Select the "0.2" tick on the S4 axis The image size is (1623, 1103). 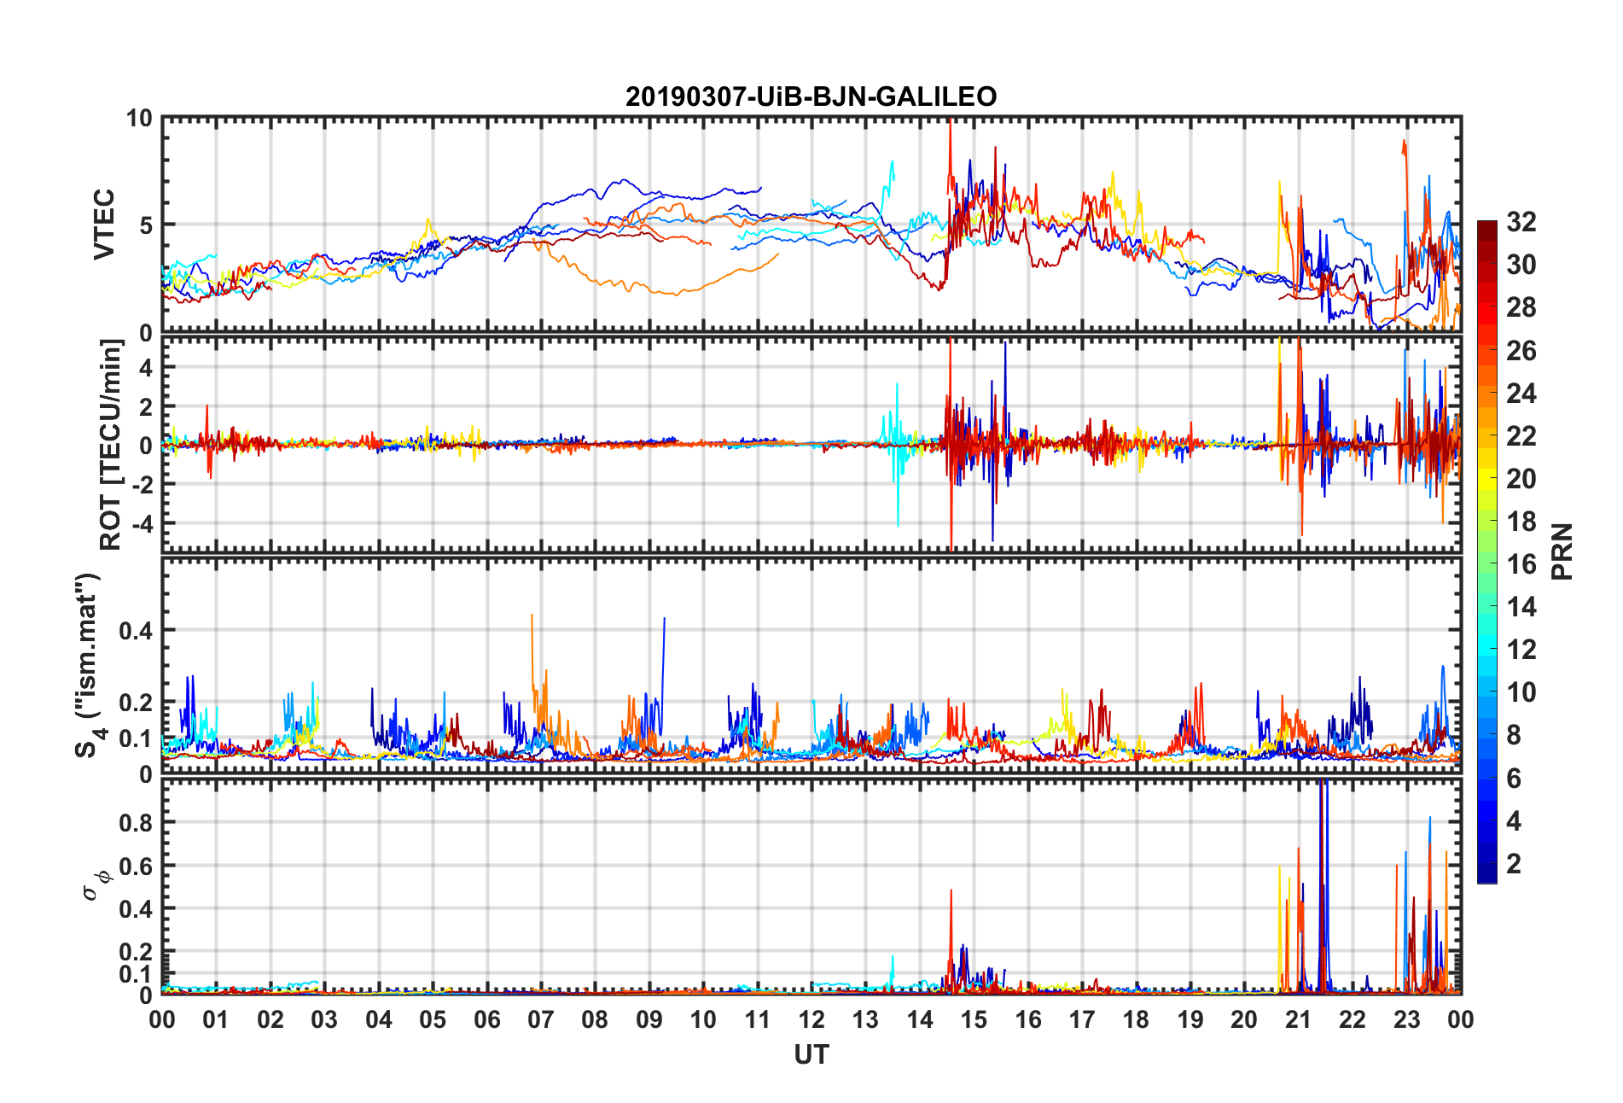point(136,703)
